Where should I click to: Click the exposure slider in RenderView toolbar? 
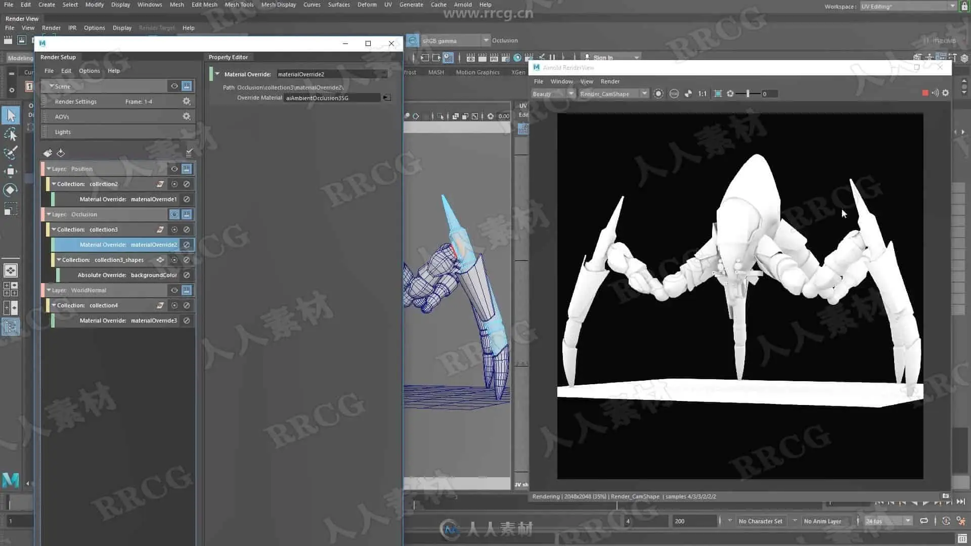coord(748,94)
